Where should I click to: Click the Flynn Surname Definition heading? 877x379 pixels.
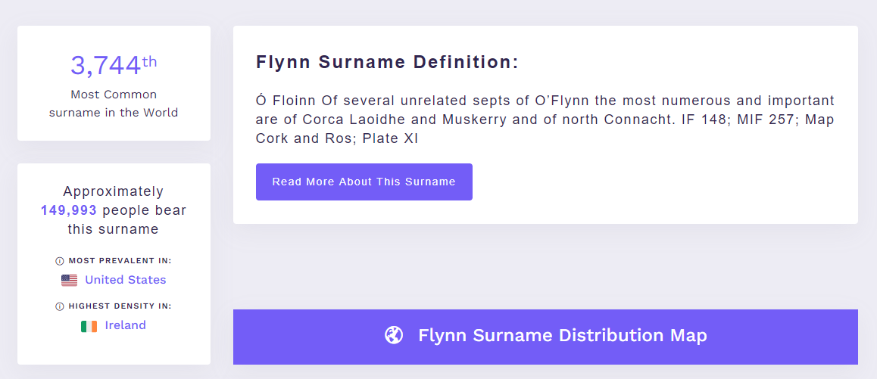[387, 62]
